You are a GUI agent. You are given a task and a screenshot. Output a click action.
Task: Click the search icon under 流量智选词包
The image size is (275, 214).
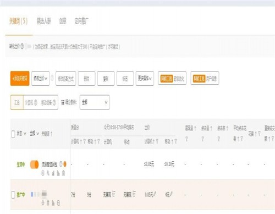pyautogui.click(x=48, y=173)
